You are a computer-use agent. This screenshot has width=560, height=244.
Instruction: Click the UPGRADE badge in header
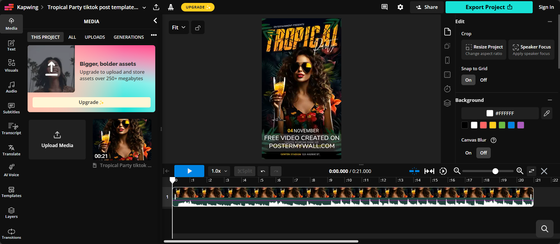tap(198, 7)
